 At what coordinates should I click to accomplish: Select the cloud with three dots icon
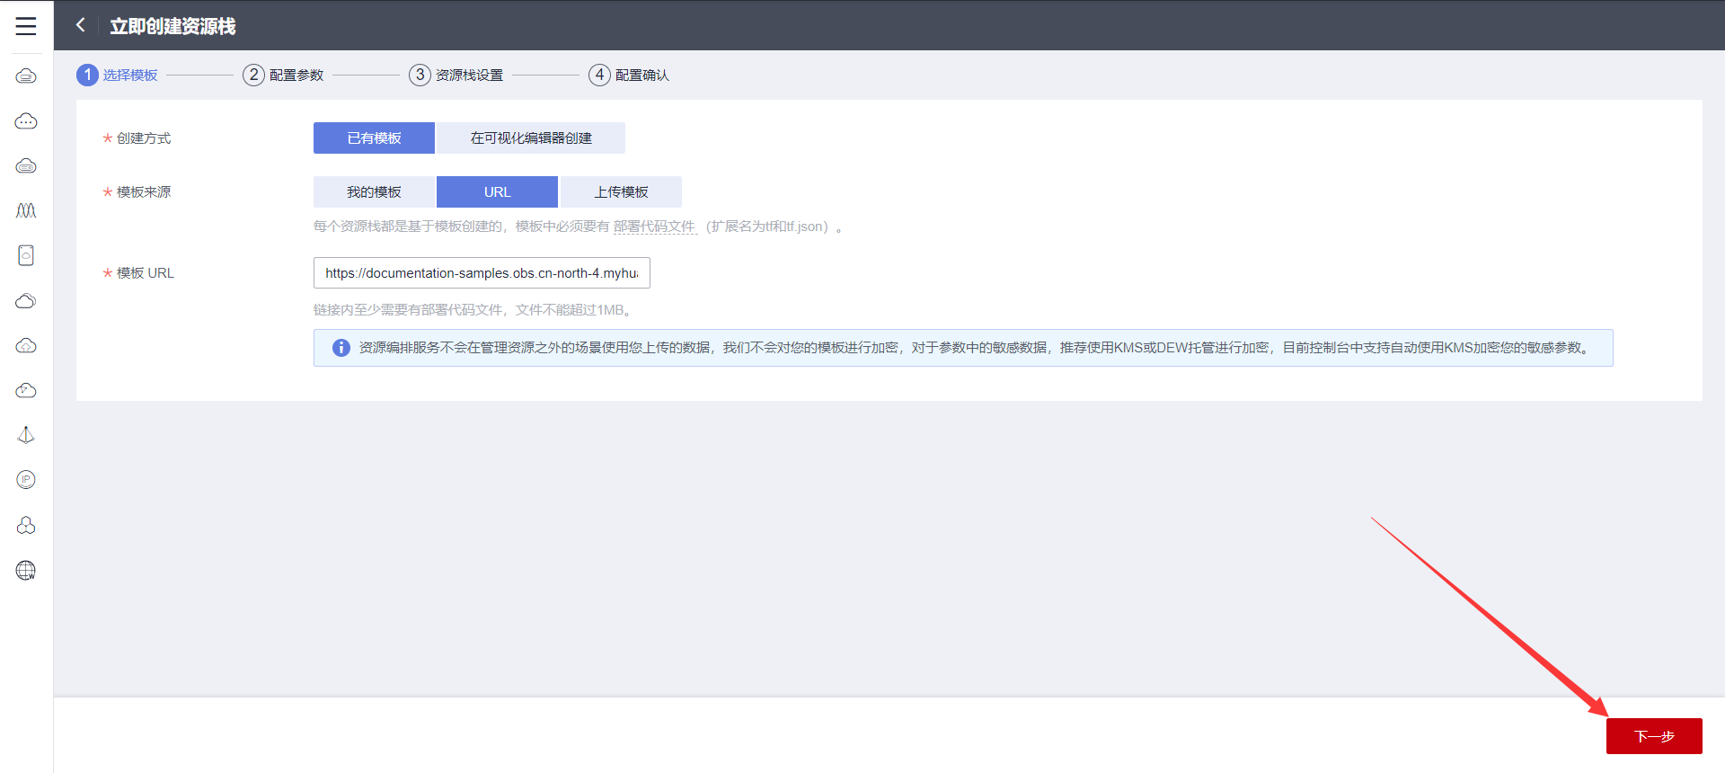coord(26,120)
